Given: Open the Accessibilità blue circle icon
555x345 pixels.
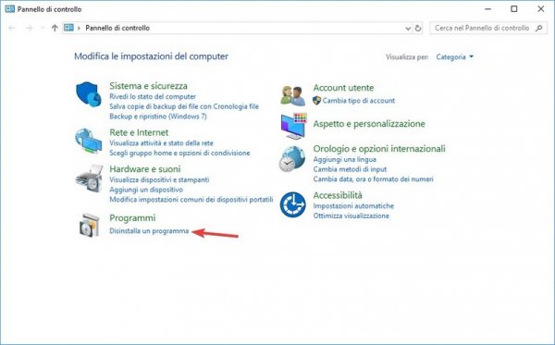Looking at the screenshot, I should 292,205.
